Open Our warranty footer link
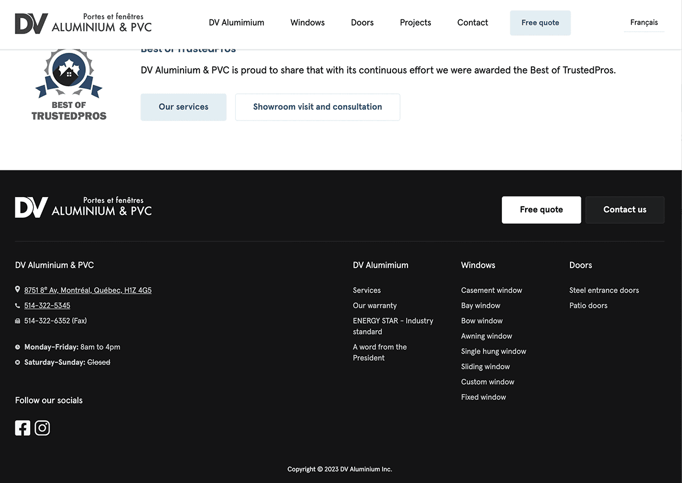The image size is (682, 483). 375,306
